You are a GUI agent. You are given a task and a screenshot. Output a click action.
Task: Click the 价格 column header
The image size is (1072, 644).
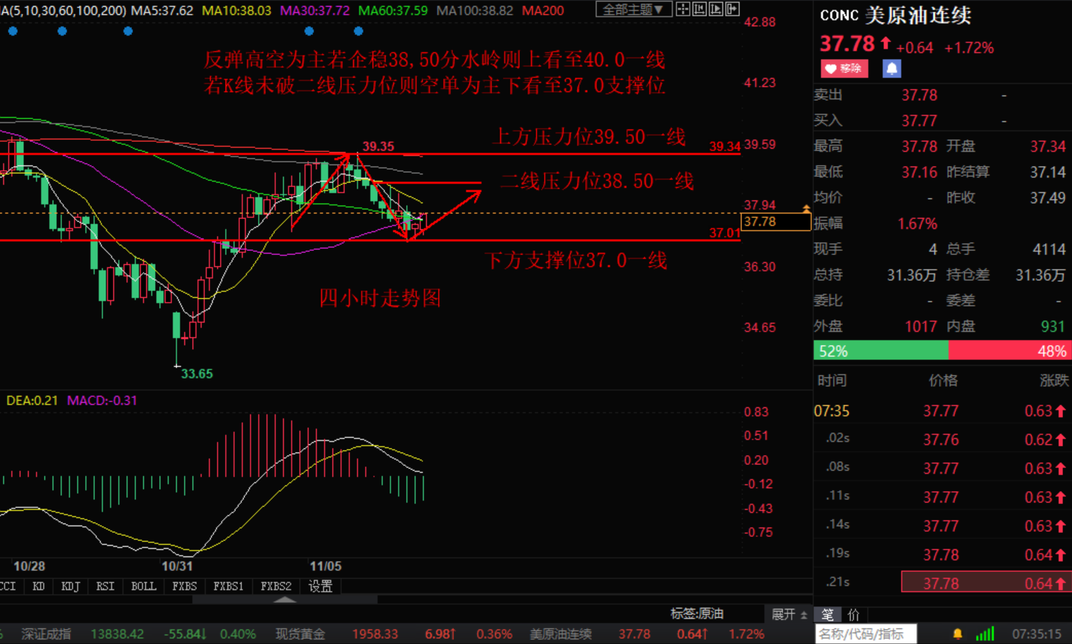coord(942,381)
